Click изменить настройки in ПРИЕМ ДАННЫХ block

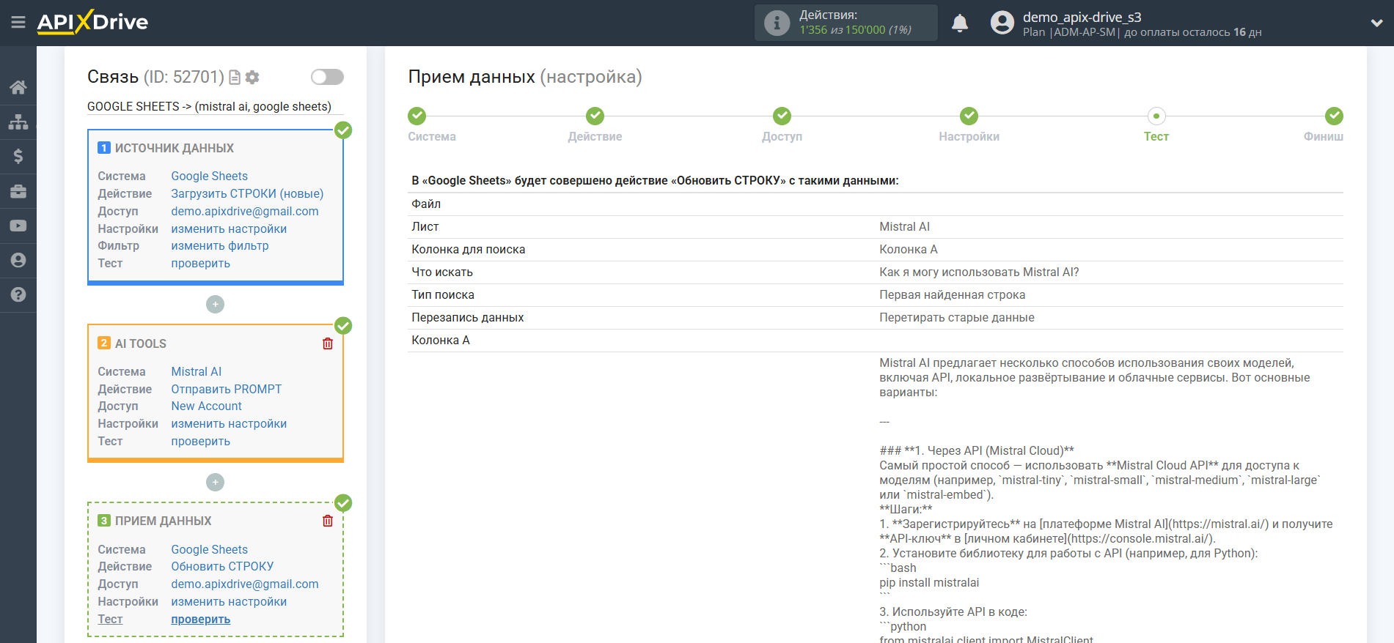229,601
